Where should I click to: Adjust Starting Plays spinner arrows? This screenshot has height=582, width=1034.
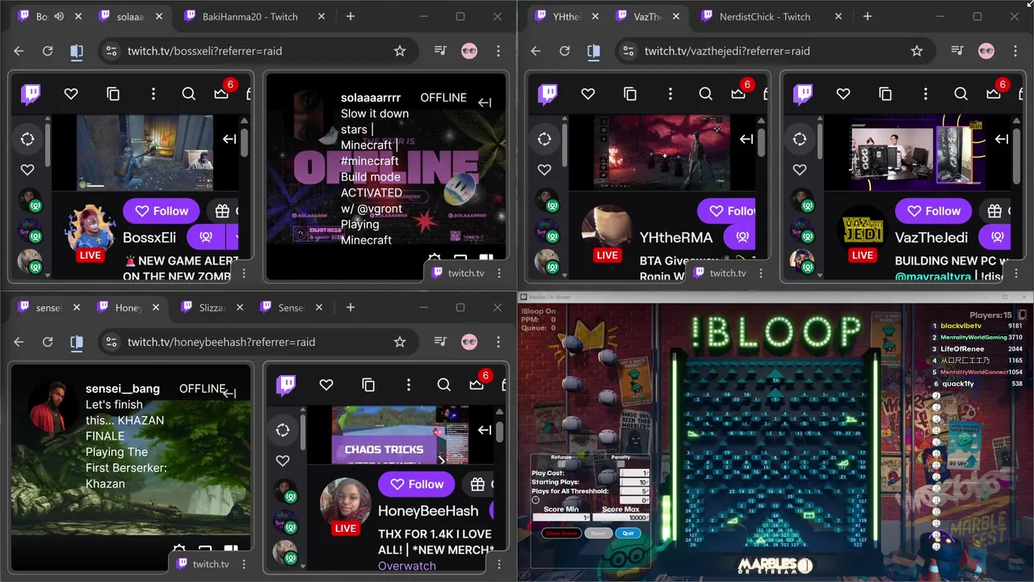click(647, 482)
